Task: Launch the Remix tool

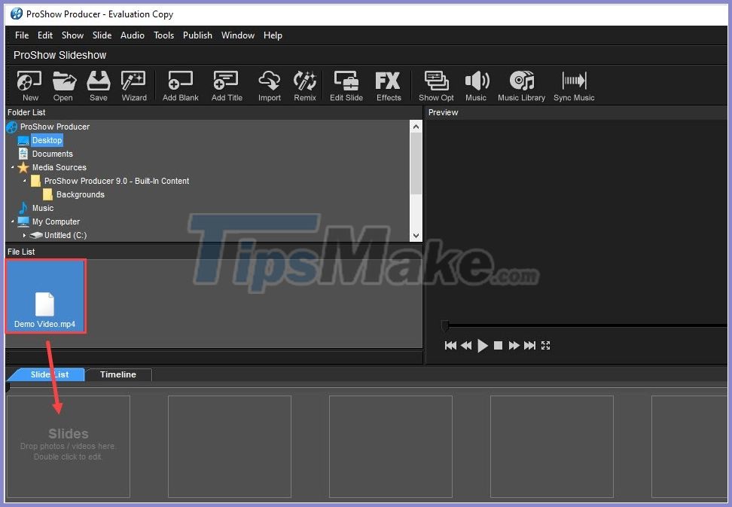Action: tap(305, 84)
